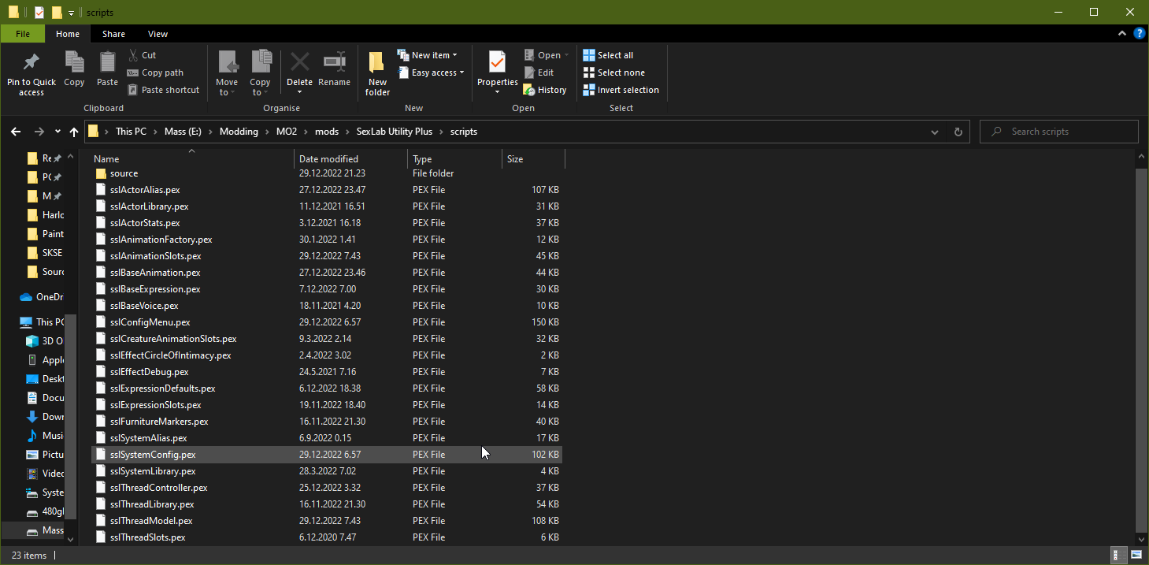Screen dimensions: 1149x565
Task: Collapse the ribbon with chevron
Action: coord(1123,34)
